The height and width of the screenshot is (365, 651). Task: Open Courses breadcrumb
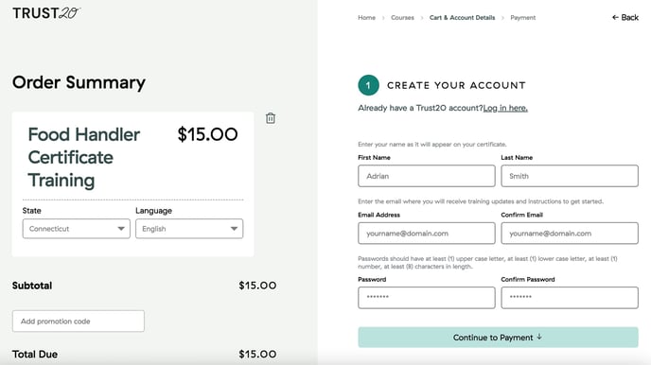[402, 17]
